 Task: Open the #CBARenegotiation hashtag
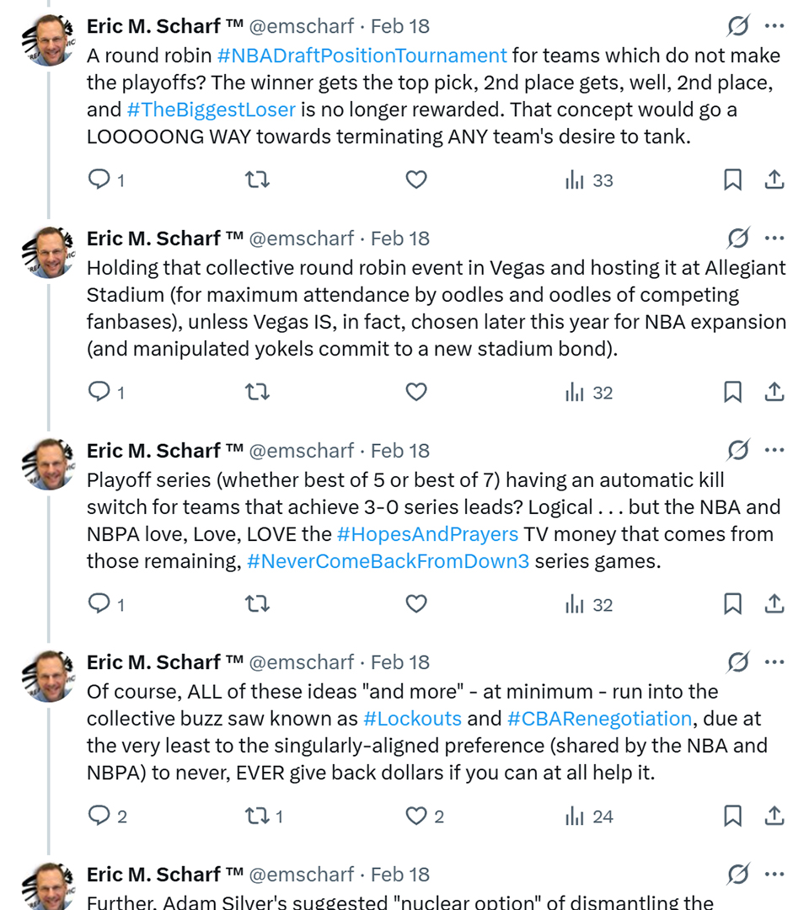click(x=599, y=719)
